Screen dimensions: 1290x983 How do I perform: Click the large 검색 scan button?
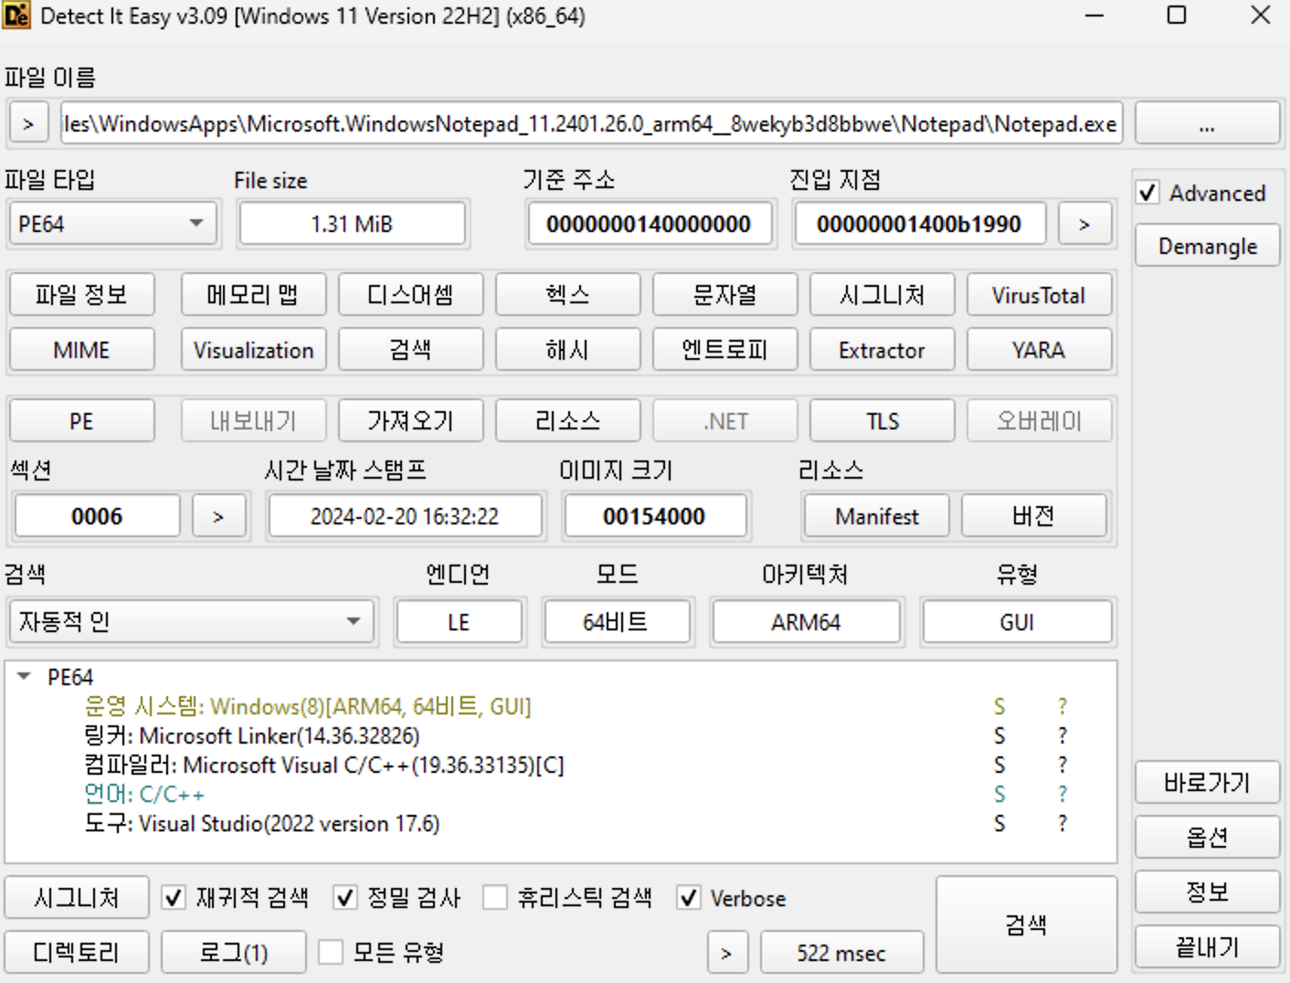click(x=1026, y=925)
